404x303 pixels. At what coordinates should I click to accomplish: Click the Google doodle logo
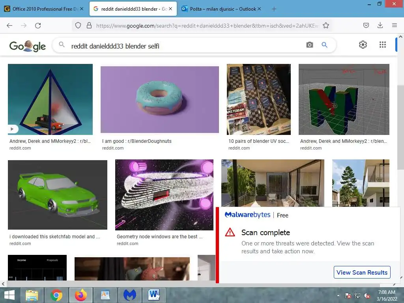[x=27, y=46]
